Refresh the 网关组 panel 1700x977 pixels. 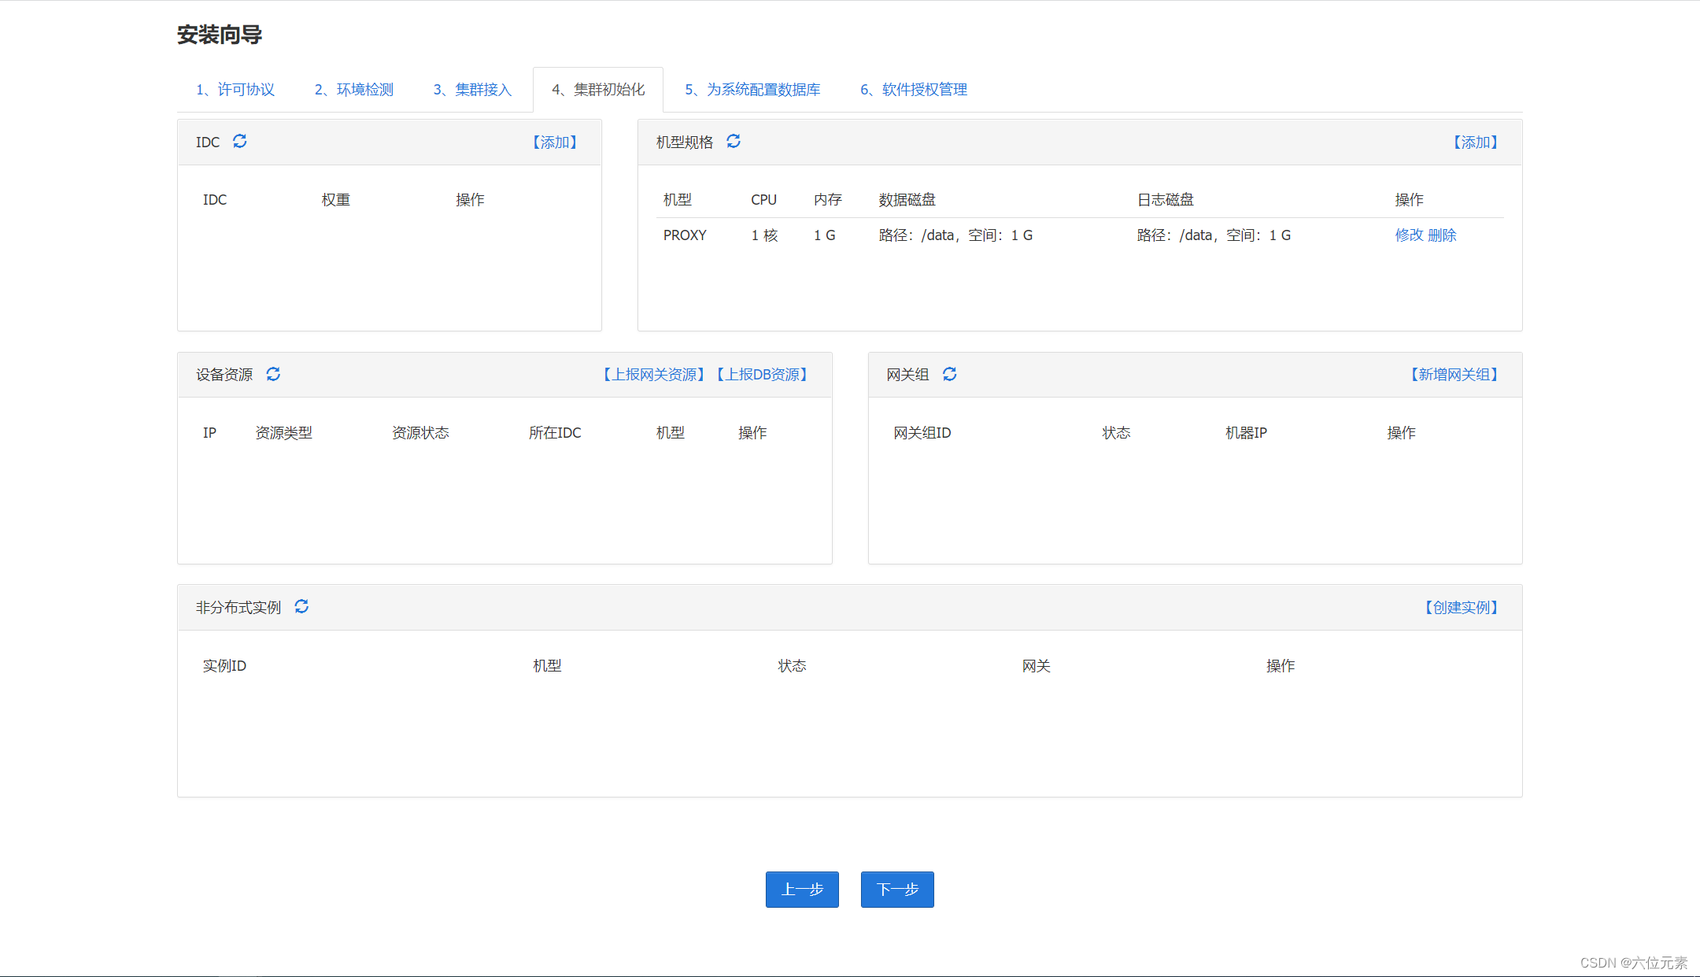point(950,374)
